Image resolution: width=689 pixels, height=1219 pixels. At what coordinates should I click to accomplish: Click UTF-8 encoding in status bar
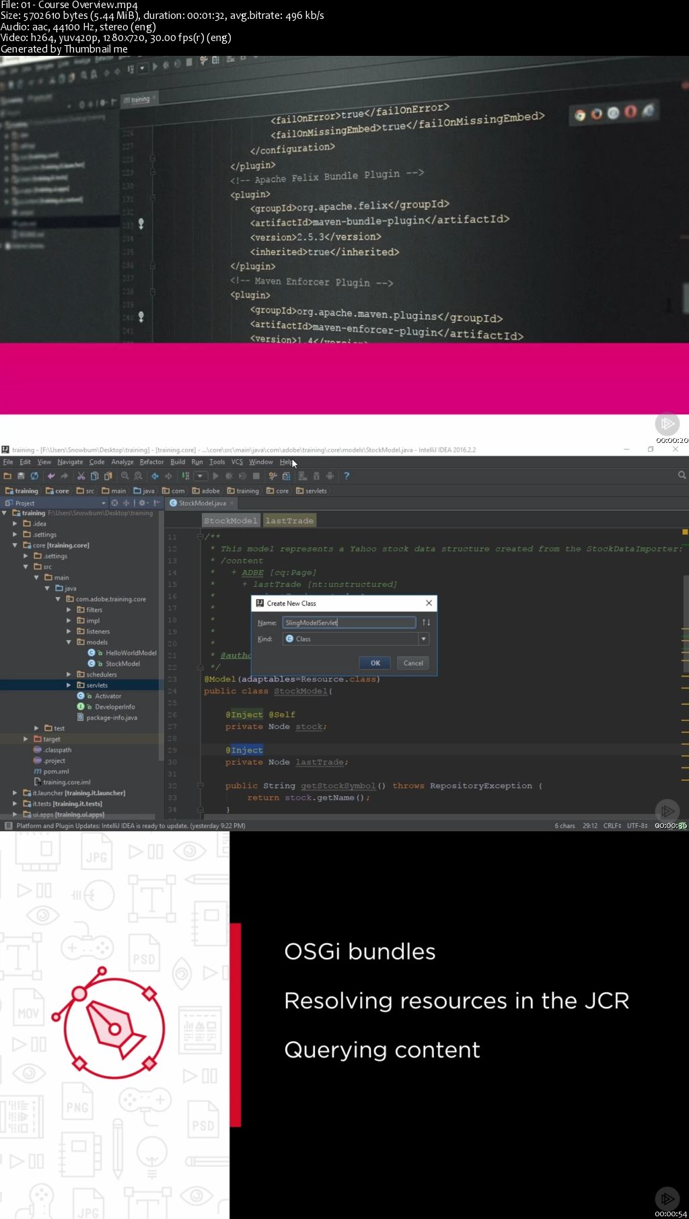tap(637, 826)
